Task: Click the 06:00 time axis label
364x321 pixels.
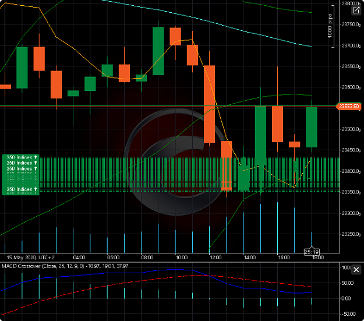Action: [113, 257]
